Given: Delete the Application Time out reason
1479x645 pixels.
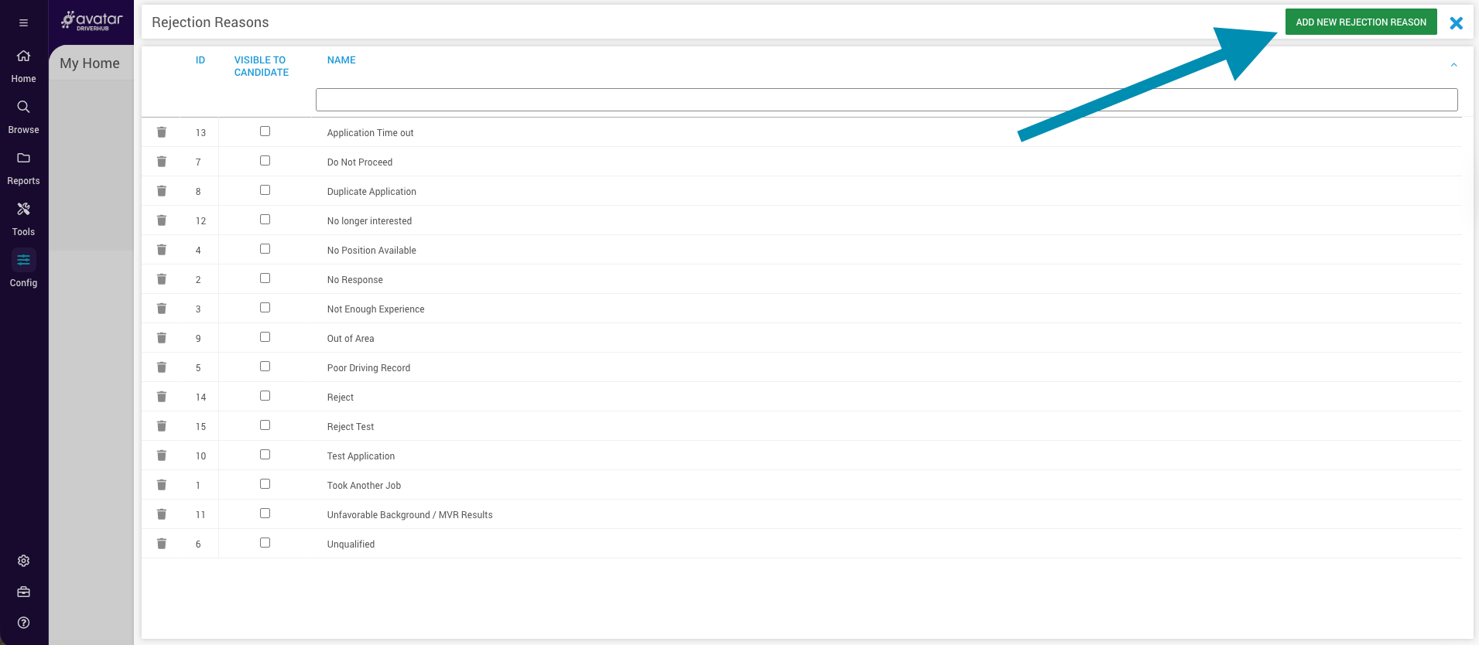Looking at the screenshot, I should (162, 132).
